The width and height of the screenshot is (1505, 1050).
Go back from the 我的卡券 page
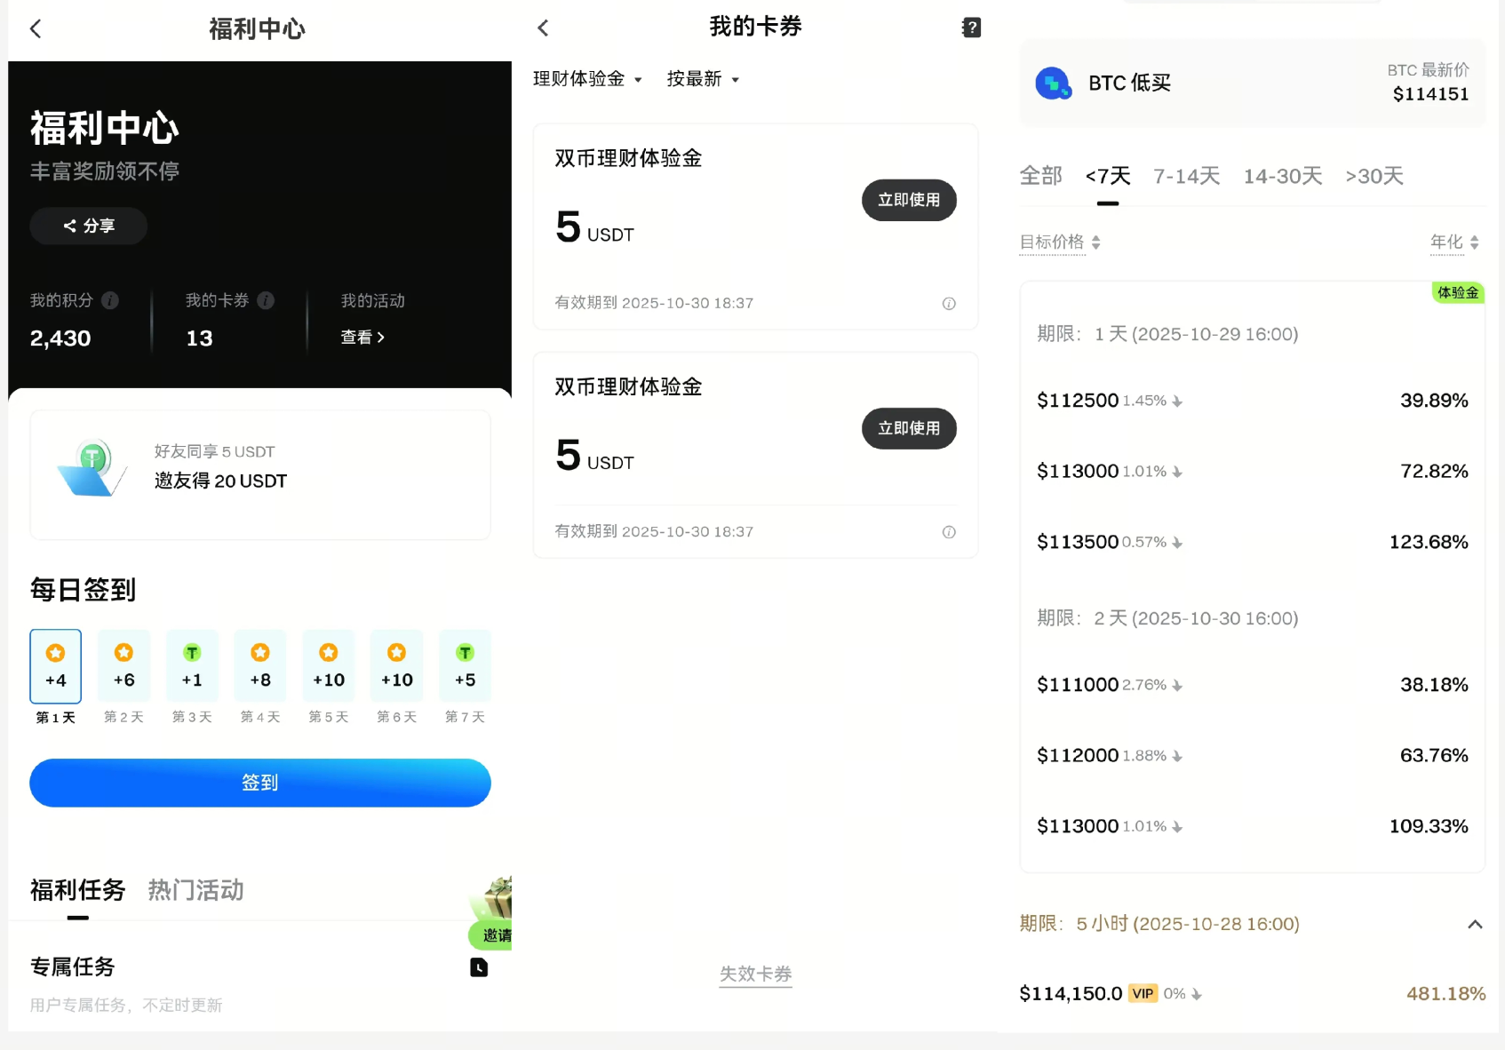coord(543,28)
